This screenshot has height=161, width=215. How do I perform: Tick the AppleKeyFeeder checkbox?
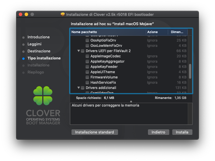tap(87, 67)
